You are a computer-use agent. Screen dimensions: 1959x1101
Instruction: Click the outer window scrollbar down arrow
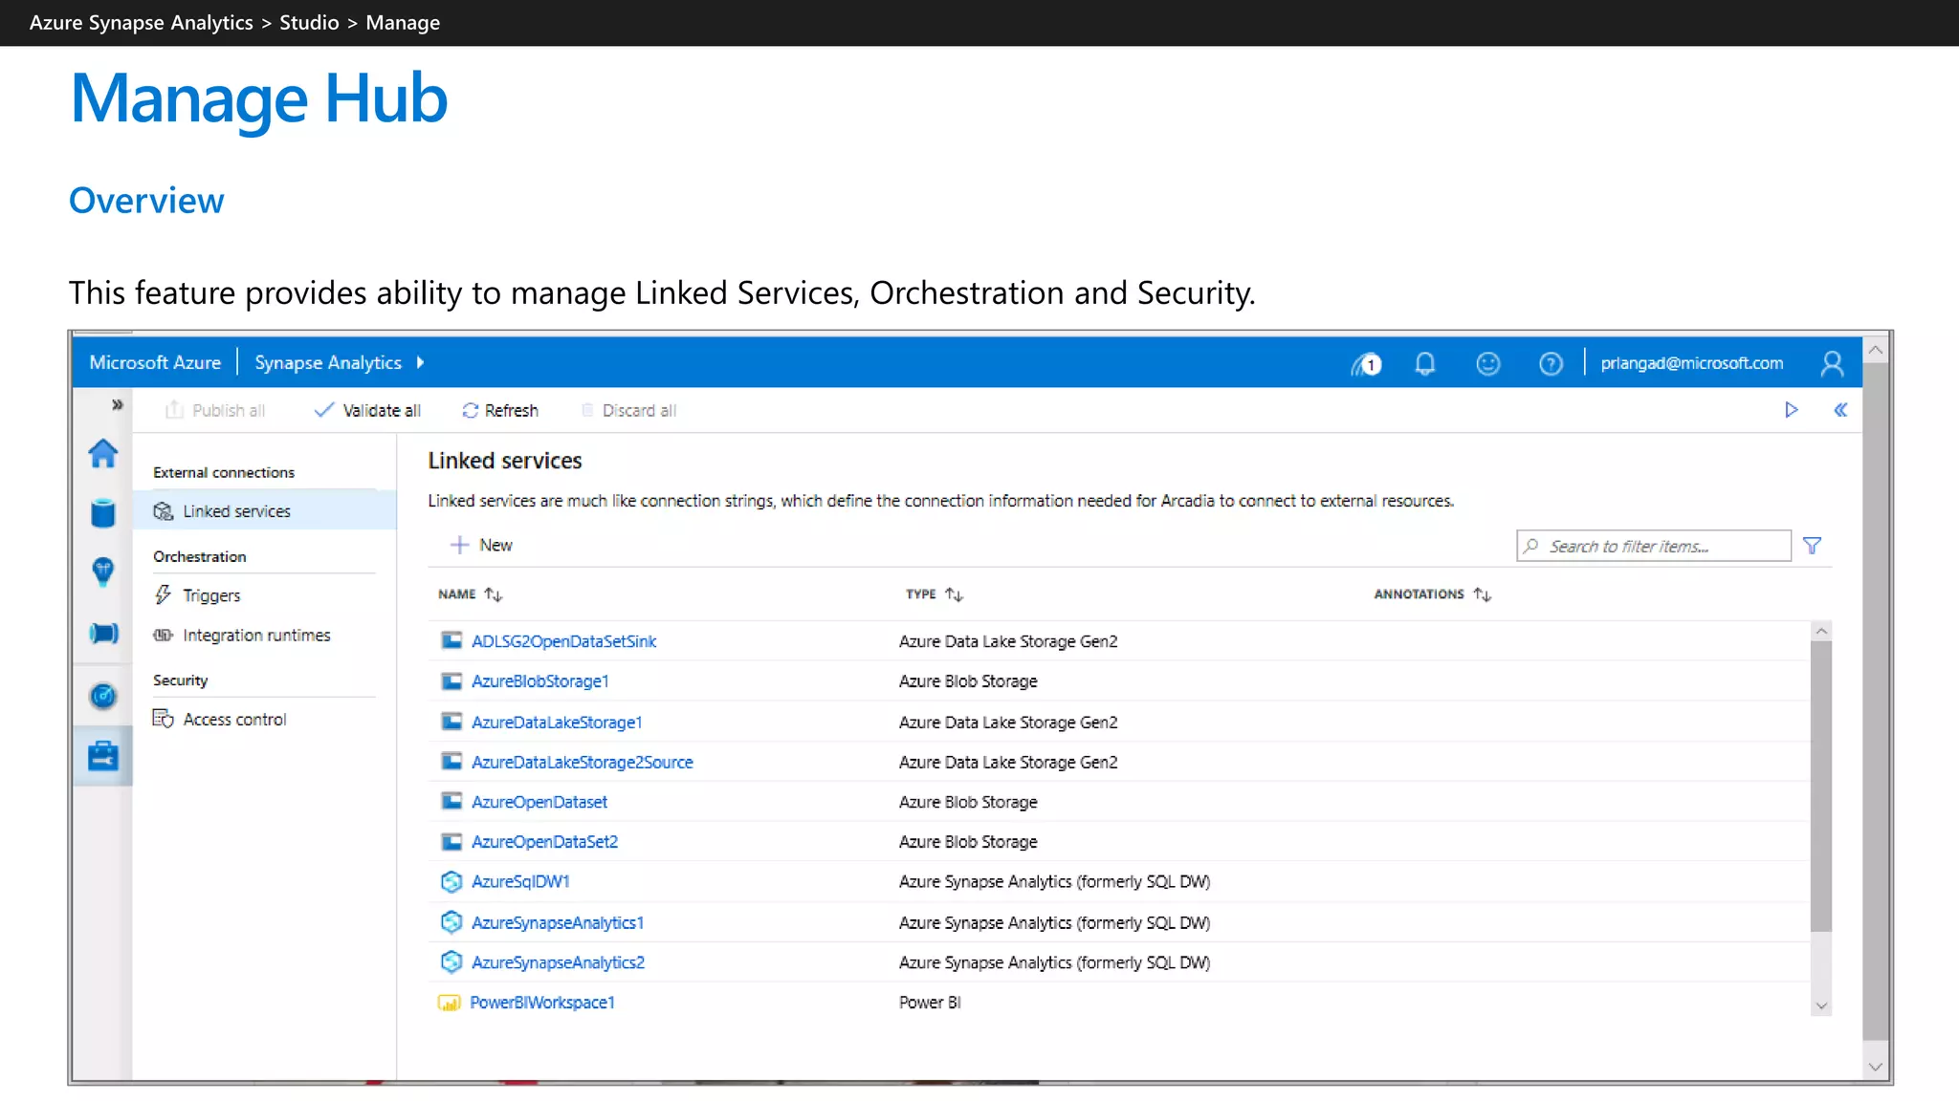coord(1876,1067)
